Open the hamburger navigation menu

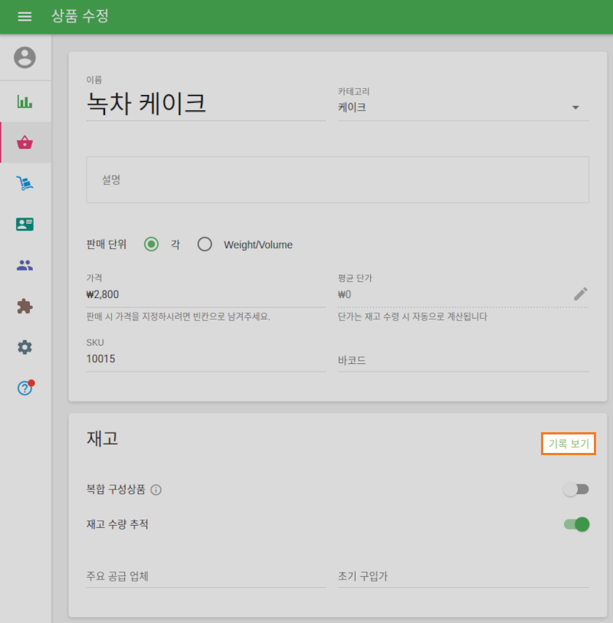point(25,17)
